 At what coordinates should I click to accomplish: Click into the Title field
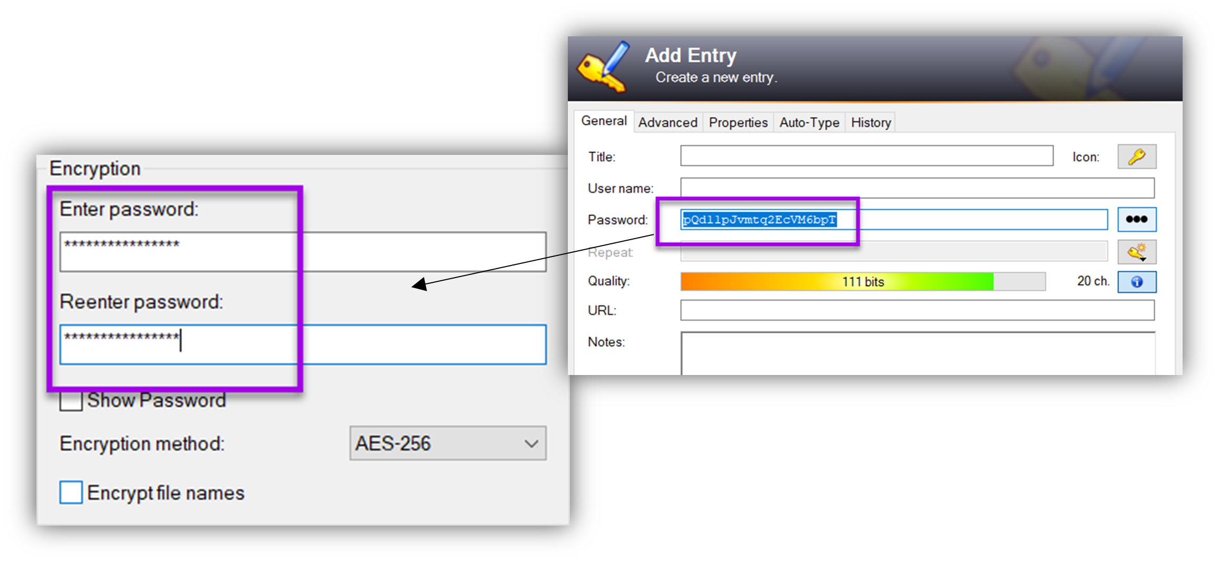coord(866,156)
